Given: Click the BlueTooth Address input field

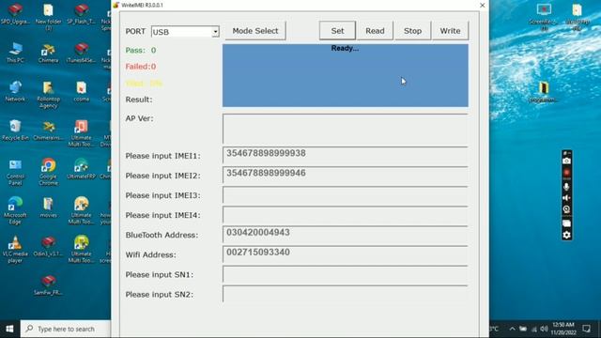Looking at the screenshot, I should [345, 235].
